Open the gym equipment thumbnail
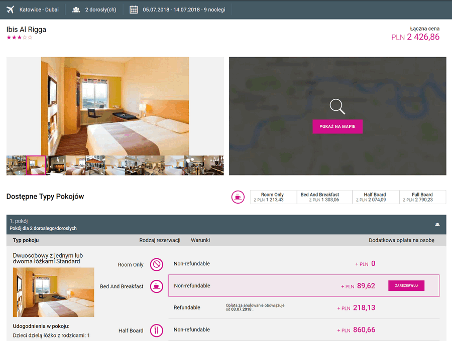 point(155,165)
